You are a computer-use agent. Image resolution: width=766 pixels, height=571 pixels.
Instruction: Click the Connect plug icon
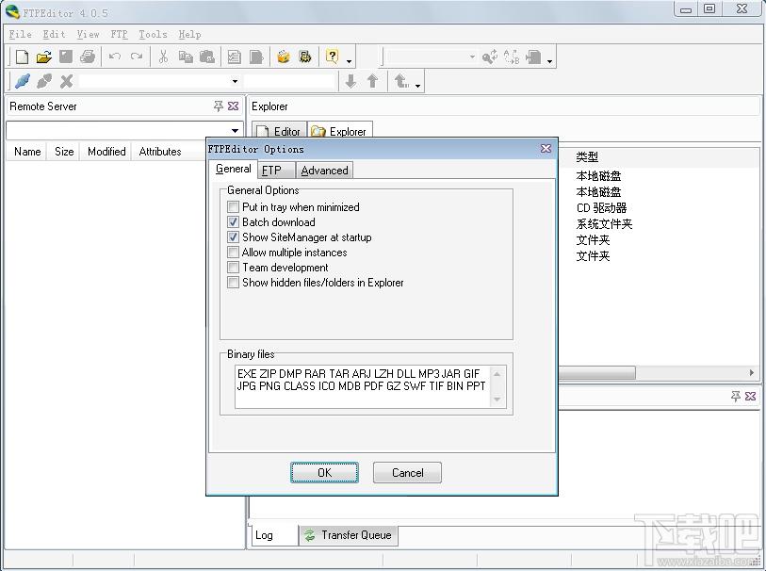click(22, 81)
